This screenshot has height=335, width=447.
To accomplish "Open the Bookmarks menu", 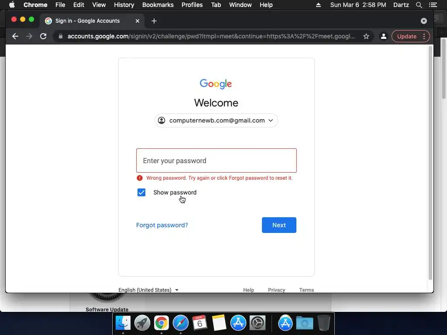I will coord(158,5).
